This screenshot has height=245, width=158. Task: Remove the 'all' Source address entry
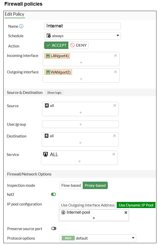pos(115,105)
